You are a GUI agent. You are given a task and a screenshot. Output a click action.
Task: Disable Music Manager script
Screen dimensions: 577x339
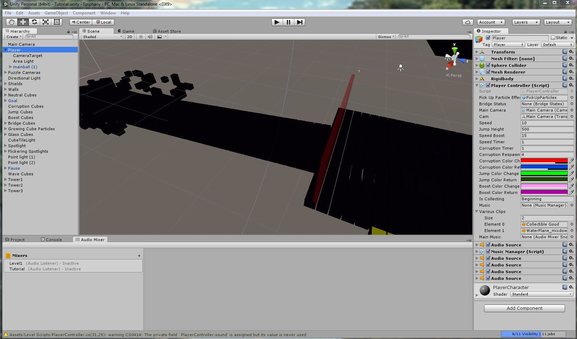pyautogui.click(x=488, y=251)
